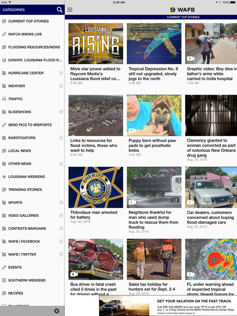Open Flooding Resources/News category
The image size is (237, 316).
[x=32, y=47]
